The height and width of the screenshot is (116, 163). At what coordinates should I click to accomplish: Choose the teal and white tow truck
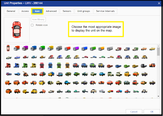coord(136,91)
